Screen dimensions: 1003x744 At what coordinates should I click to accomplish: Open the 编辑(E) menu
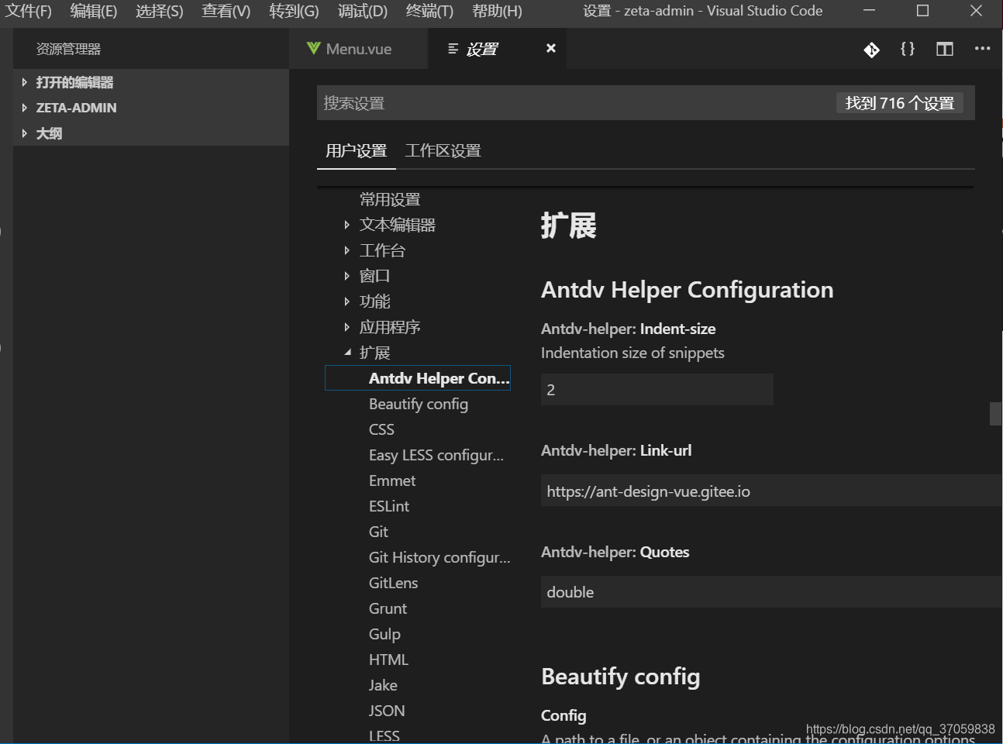point(94,11)
